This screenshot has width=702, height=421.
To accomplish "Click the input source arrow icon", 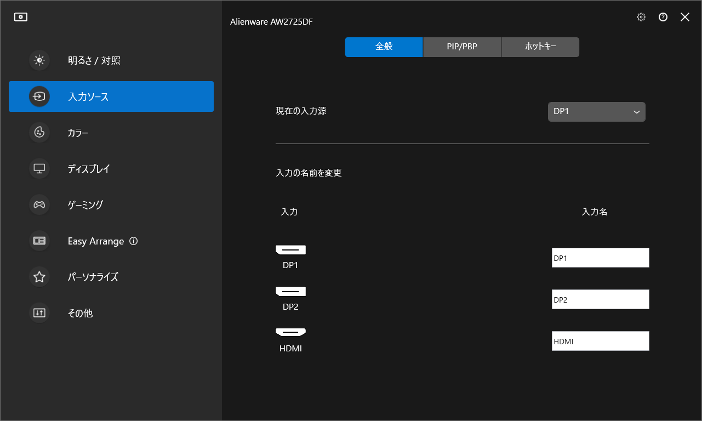I will pos(39,96).
